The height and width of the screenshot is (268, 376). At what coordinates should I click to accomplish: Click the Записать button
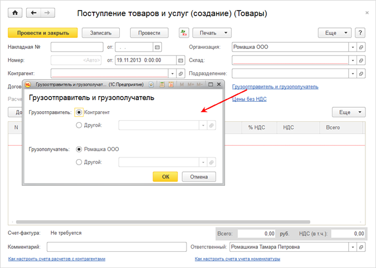click(101, 33)
